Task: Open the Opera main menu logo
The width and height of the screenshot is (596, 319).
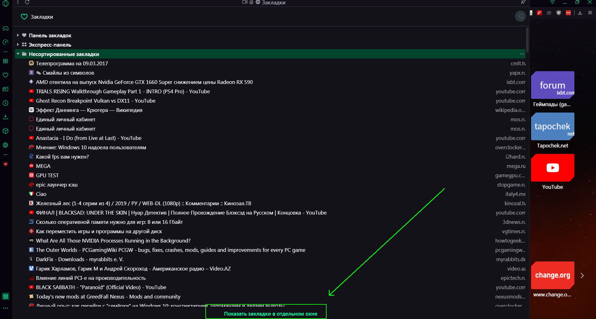Action: pyautogui.click(x=5, y=4)
